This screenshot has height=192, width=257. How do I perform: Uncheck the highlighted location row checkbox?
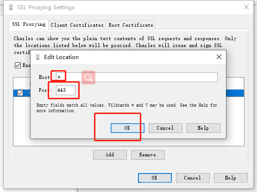coord(20,93)
